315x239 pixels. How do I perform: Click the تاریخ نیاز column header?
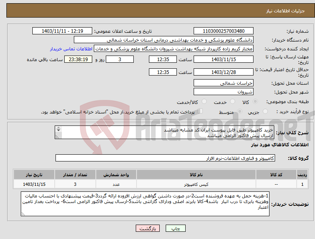coord(34,175)
